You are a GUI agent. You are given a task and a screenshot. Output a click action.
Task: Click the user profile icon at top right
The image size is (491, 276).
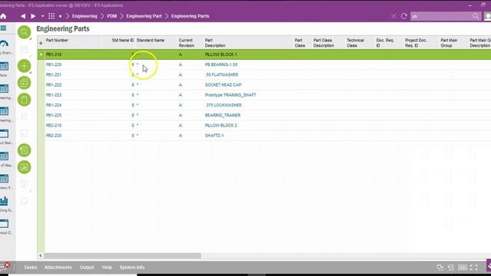coord(488,16)
